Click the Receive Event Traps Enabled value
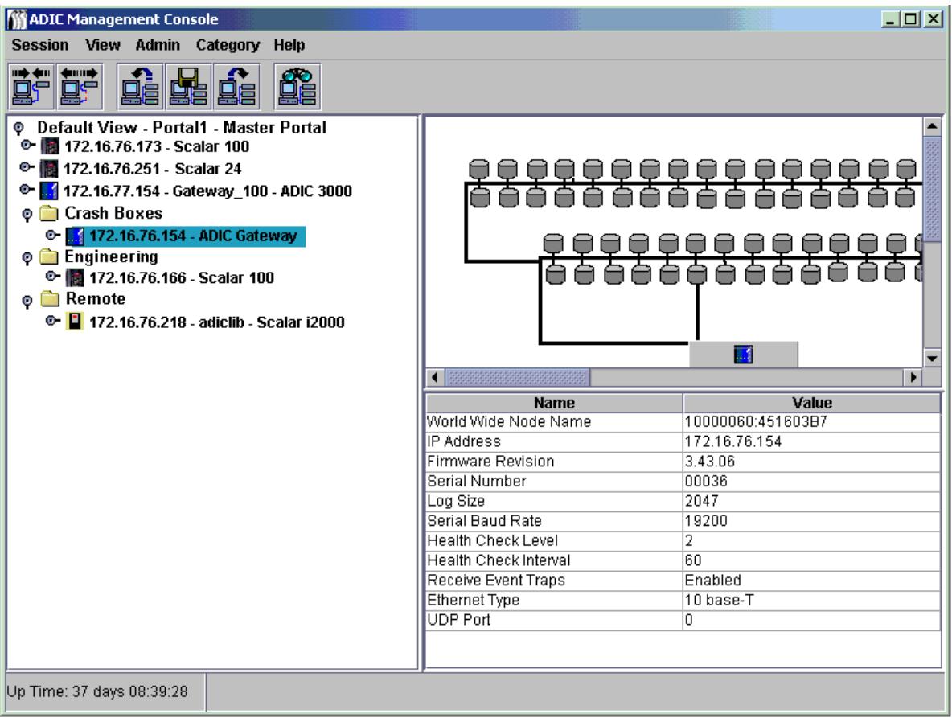 [x=712, y=581]
